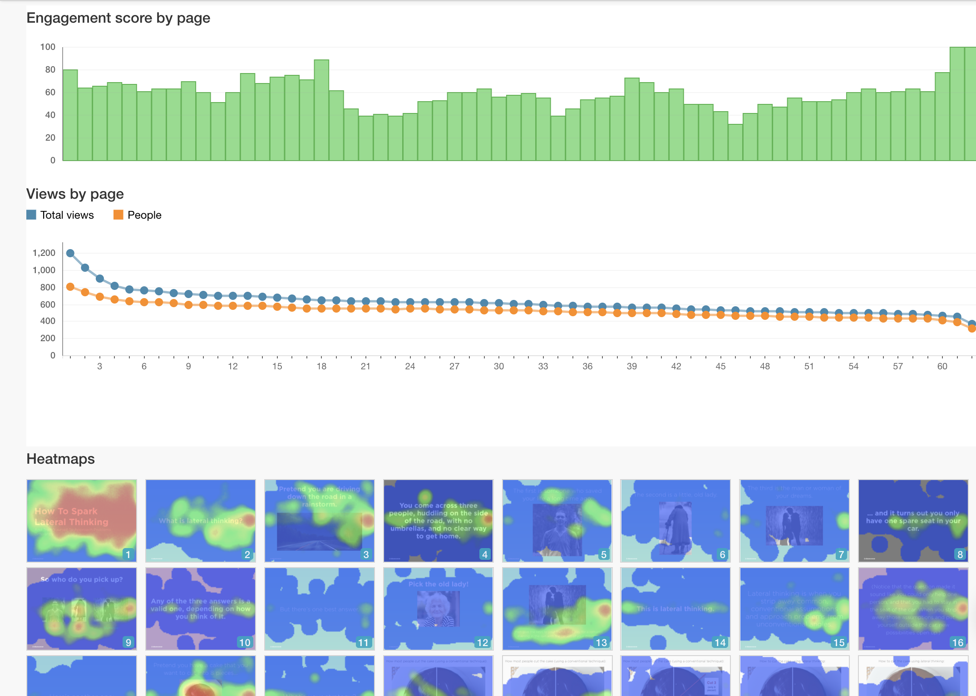This screenshot has width=976, height=696.
Task: Select the first Total views data point
Action: tap(69, 253)
